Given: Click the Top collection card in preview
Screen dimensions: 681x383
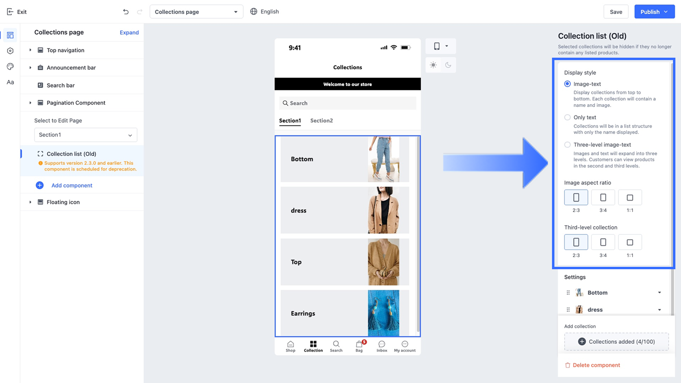Looking at the screenshot, I should 345,262.
